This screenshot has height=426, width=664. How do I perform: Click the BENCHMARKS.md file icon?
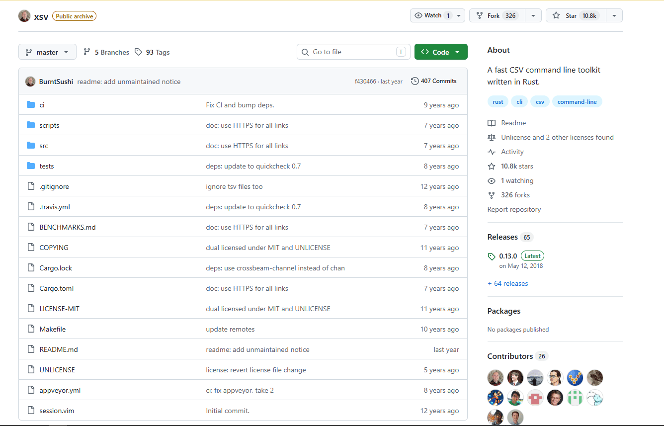[31, 227]
